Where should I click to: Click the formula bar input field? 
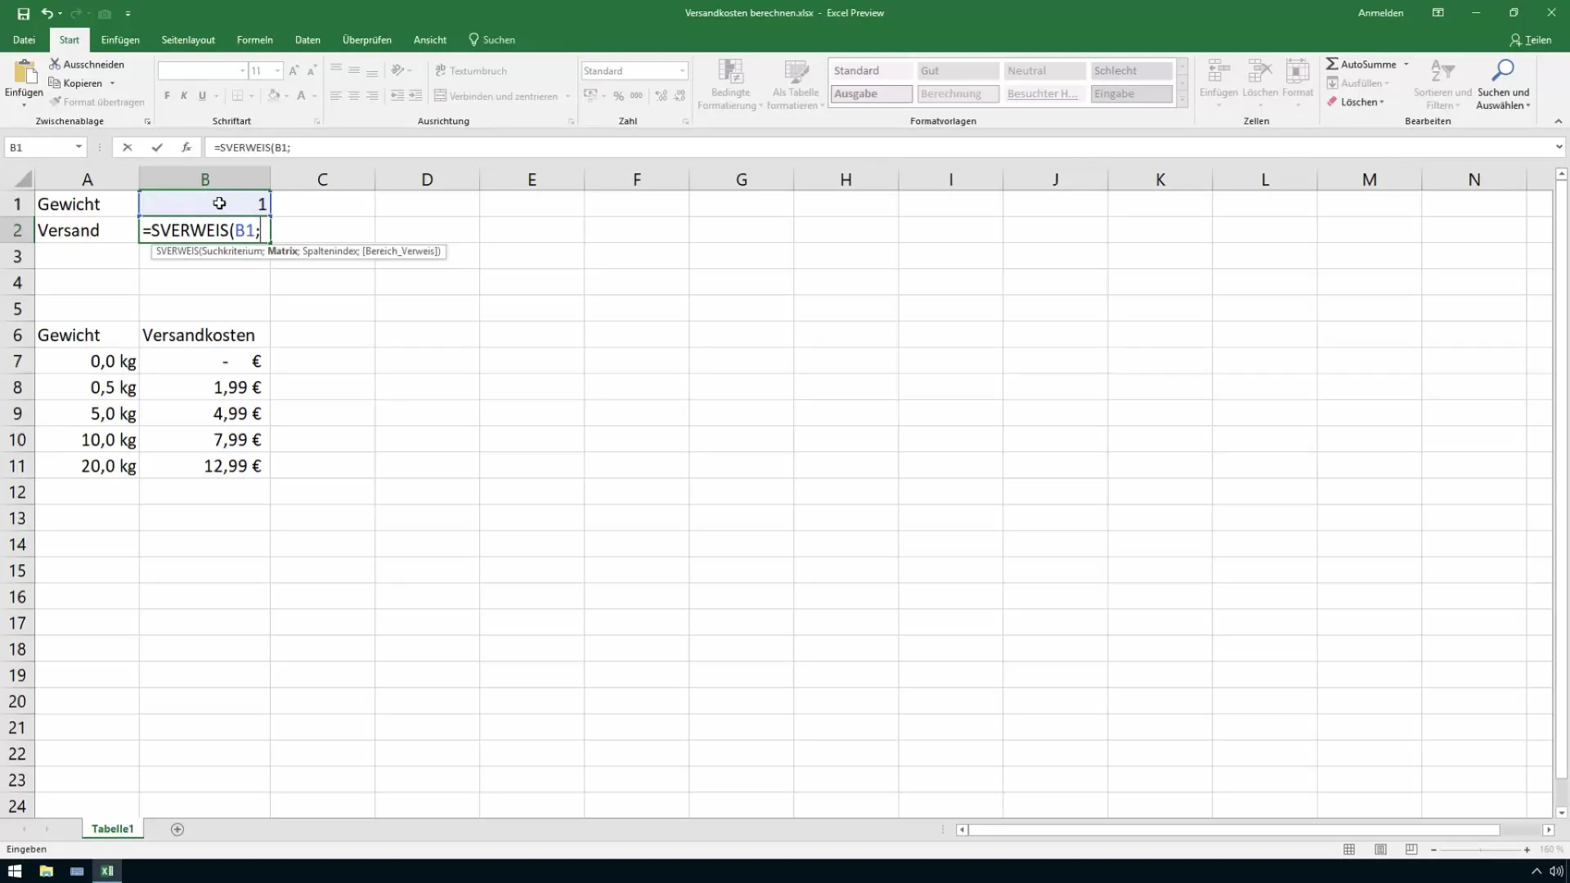click(x=879, y=147)
